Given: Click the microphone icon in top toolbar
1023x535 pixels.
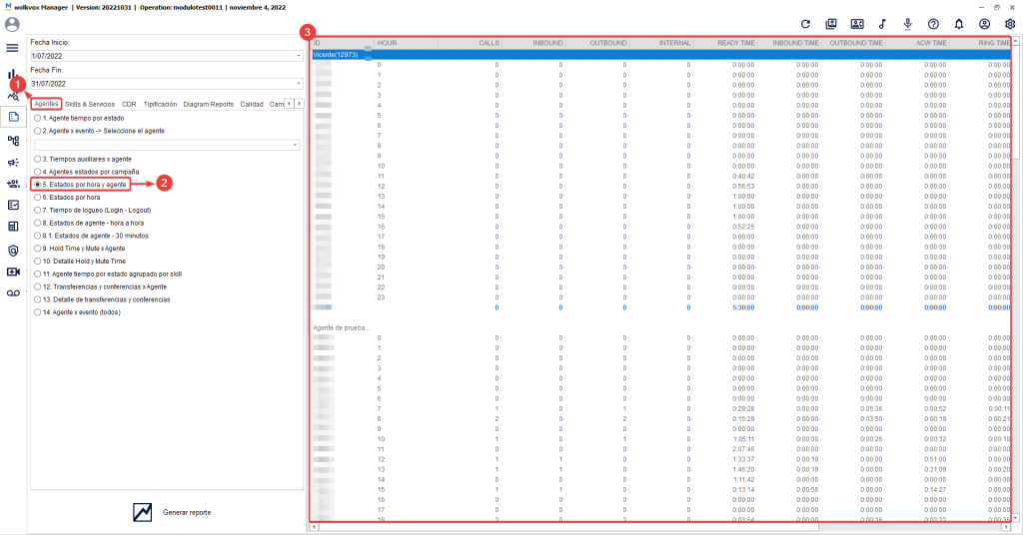Looking at the screenshot, I should tap(907, 25).
